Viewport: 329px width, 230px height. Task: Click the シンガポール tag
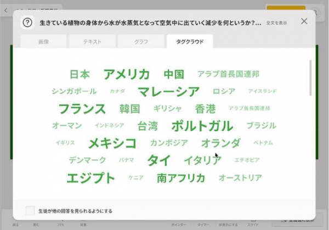pos(74,91)
